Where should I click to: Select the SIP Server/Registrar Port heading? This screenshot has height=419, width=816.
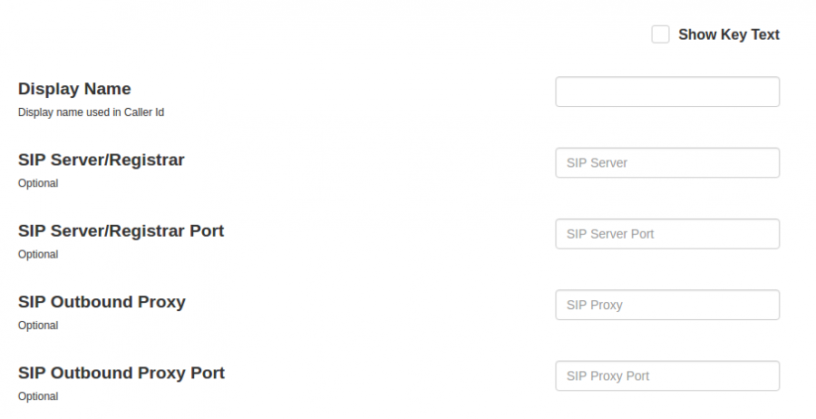point(121,230)
